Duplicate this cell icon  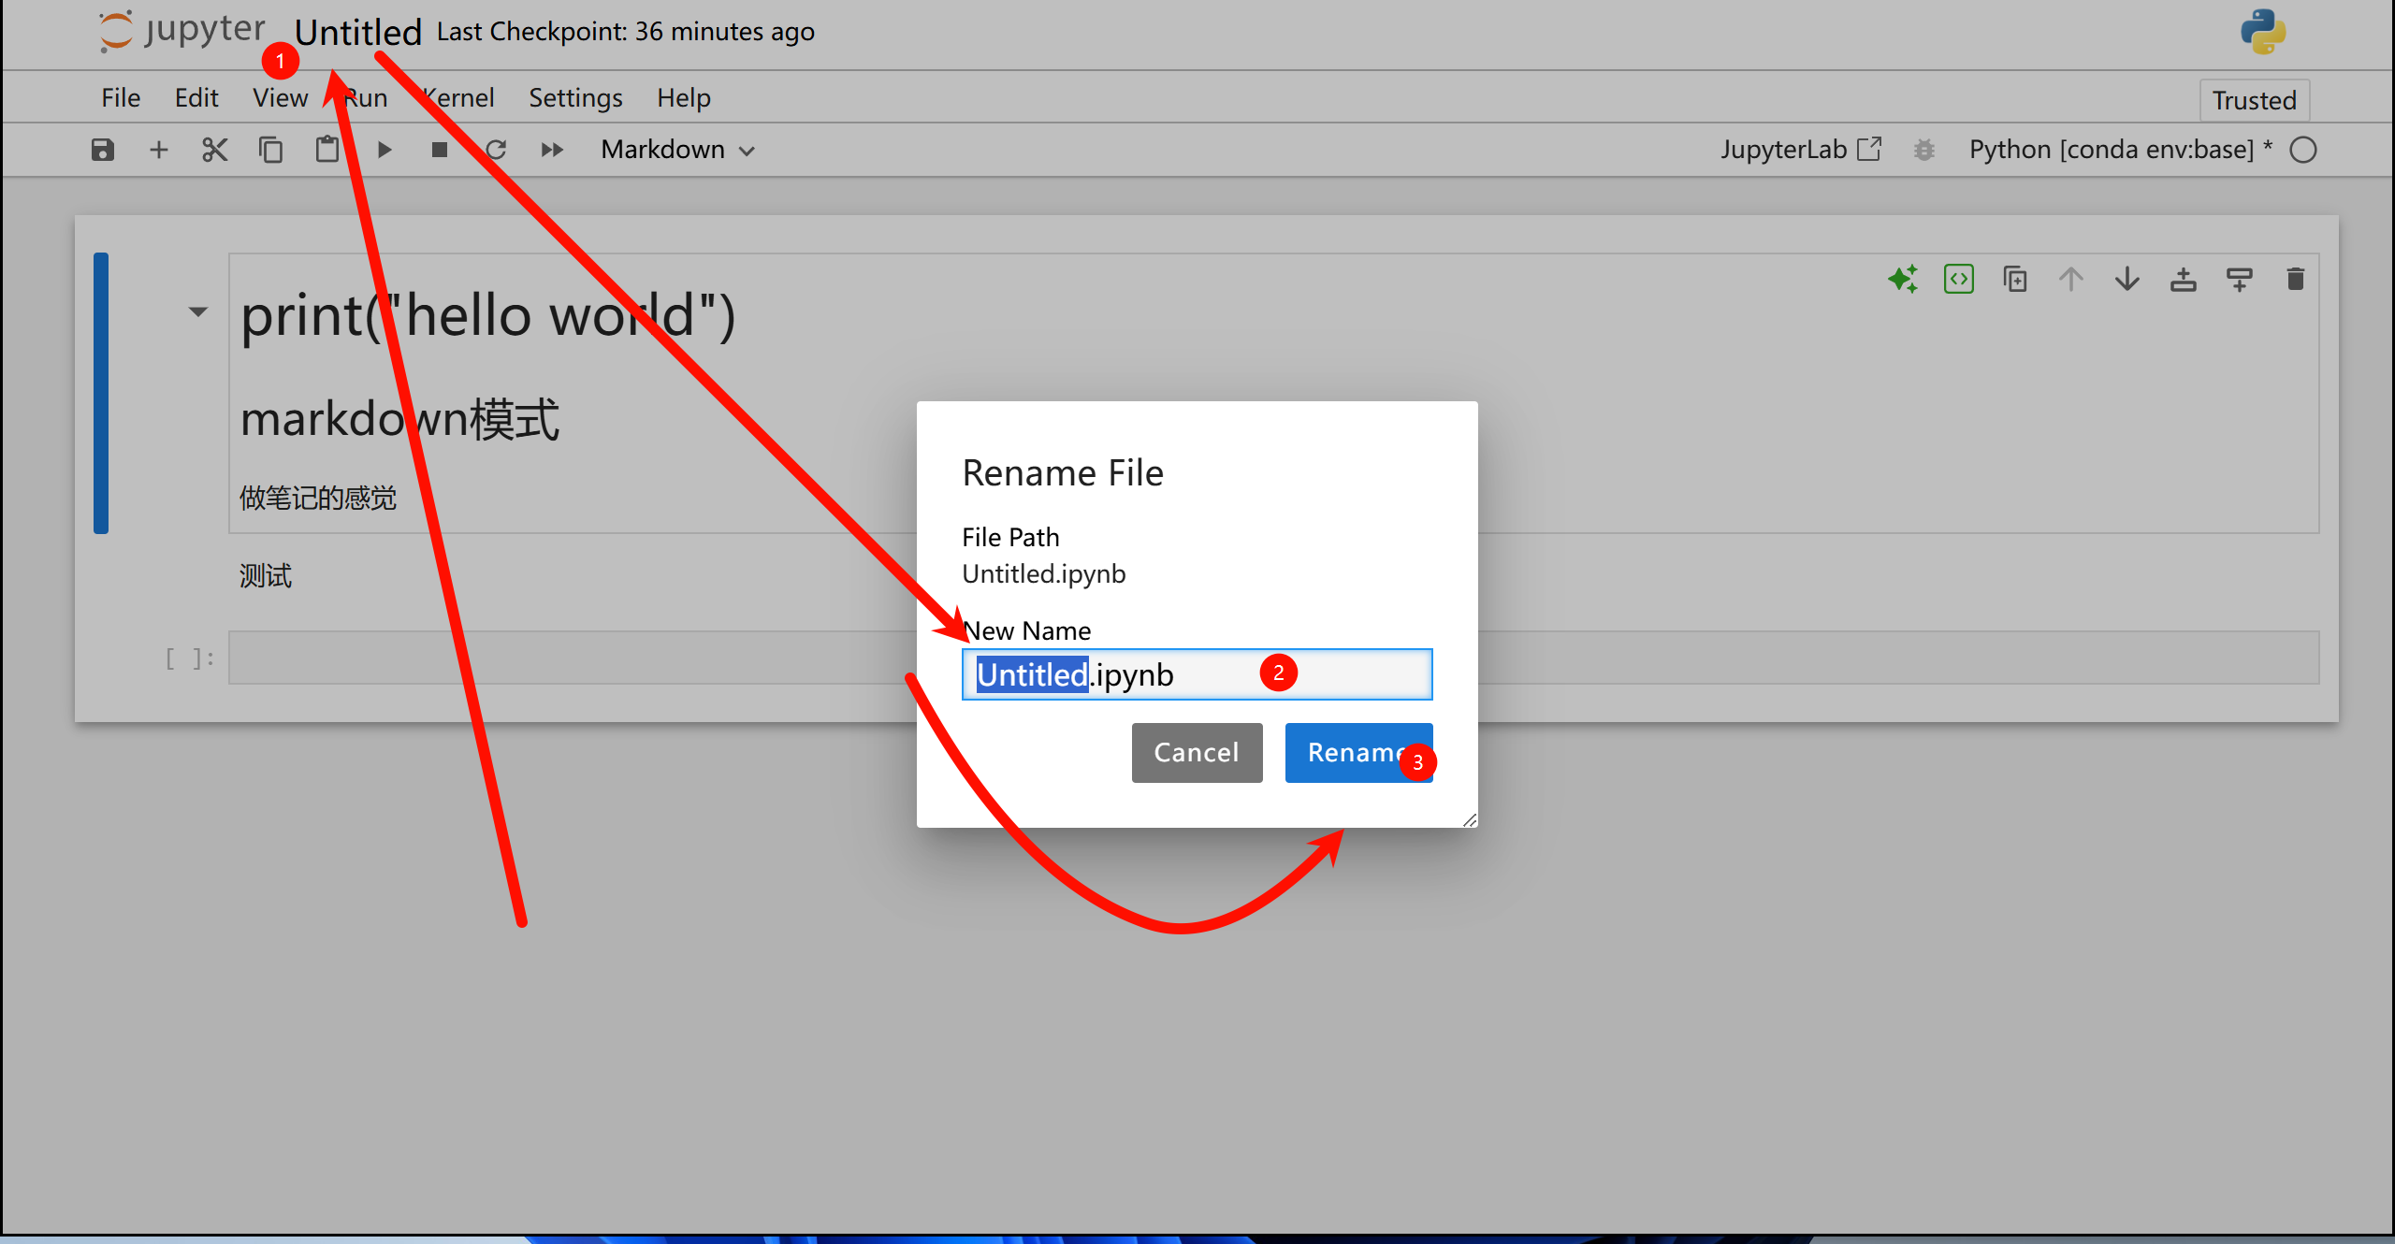pyautogui.click(x=2014, y=279)
